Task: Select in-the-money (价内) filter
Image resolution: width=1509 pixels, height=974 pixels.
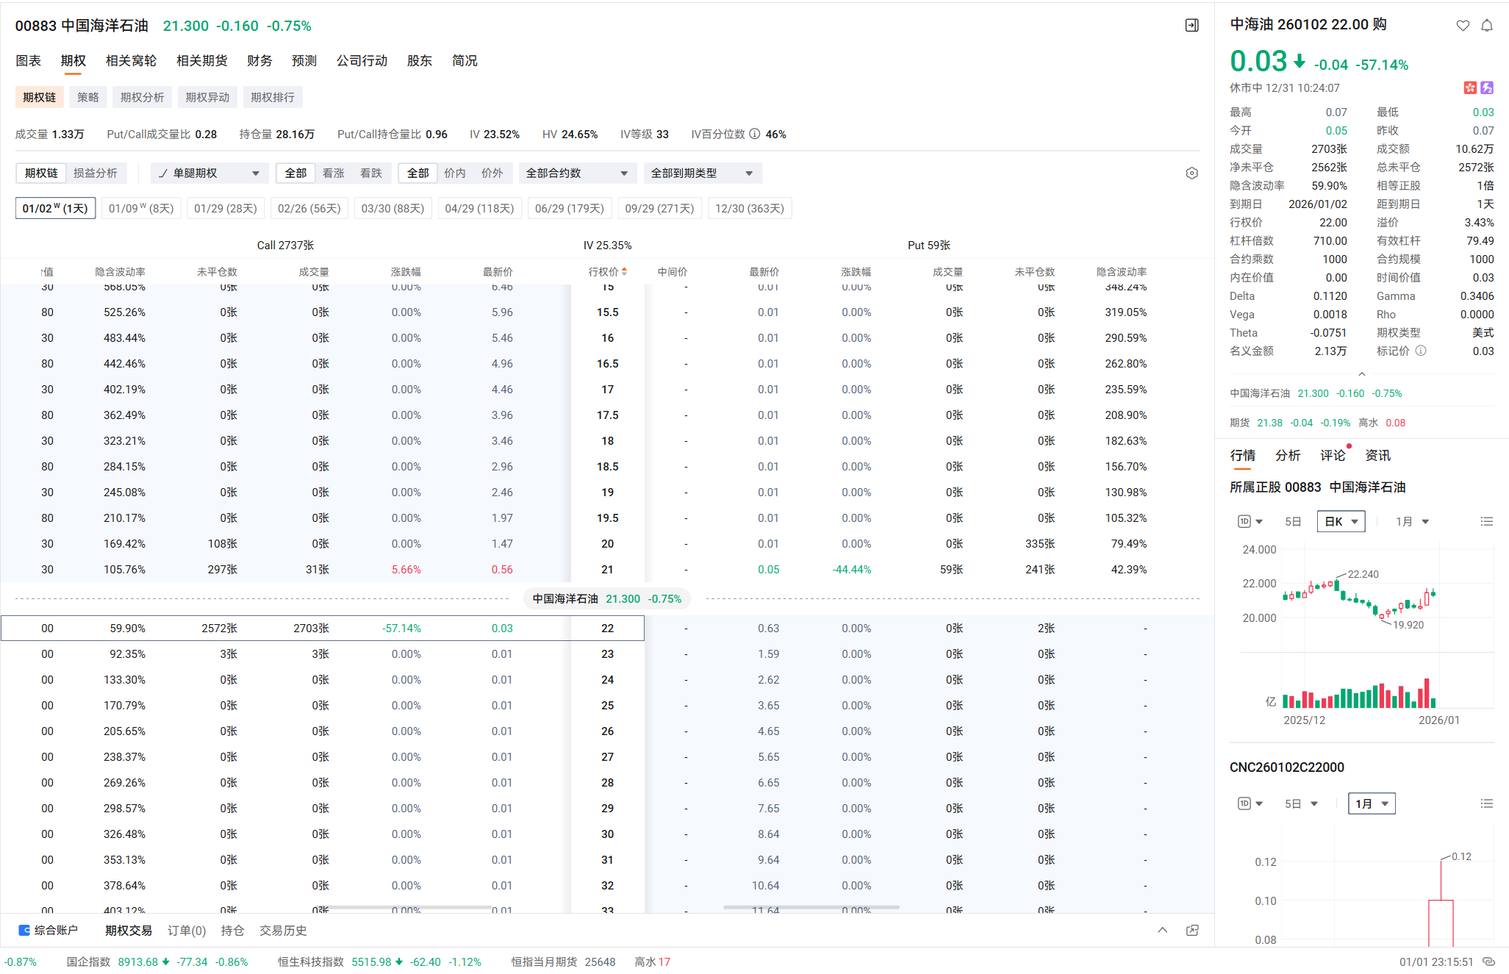Action: tap(455, 173)
